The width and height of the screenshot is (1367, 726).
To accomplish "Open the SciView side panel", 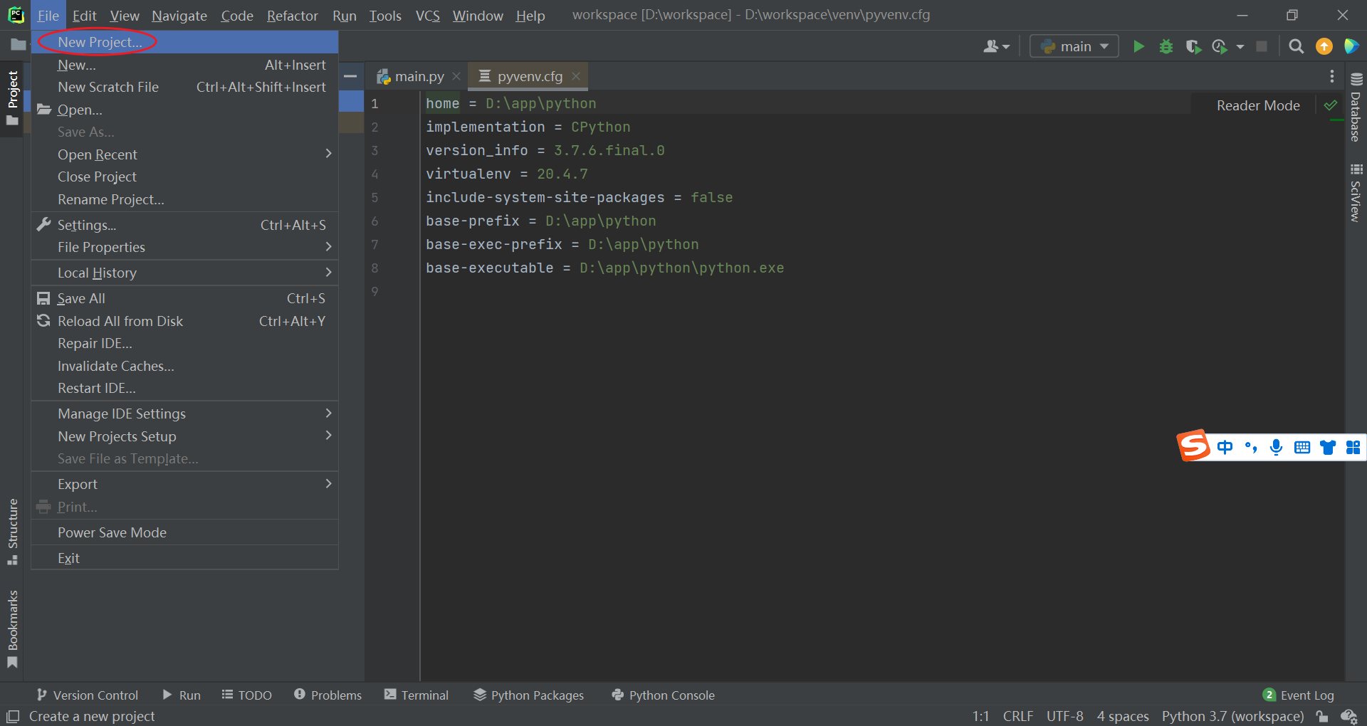I will [x=1356, y=193].
